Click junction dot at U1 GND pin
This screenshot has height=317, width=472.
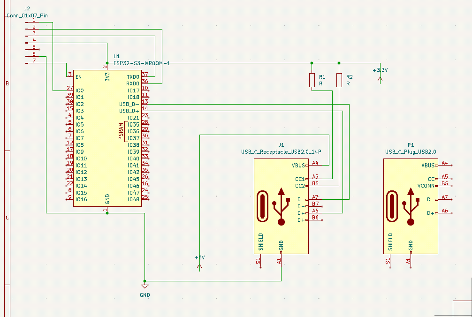point(107,213)
